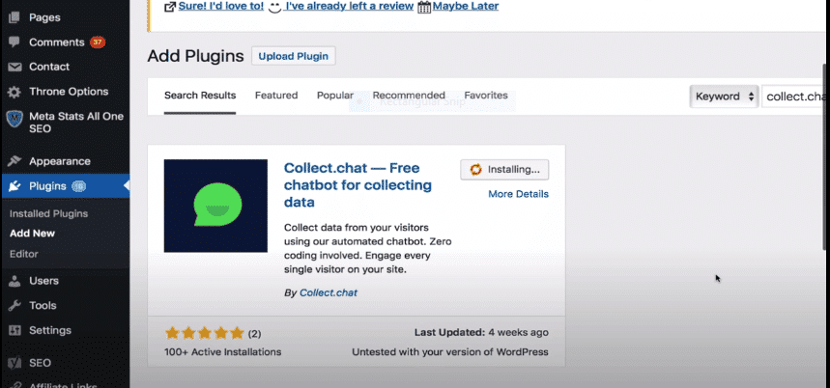The image size is (830, 388).
Task: Click the Add Plugins heading
Action: [x=195, y=56]
